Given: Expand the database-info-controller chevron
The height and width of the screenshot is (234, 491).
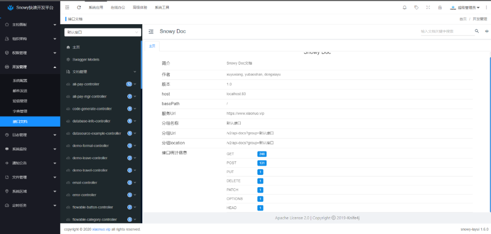Looking at the screenshot, I should pyautogui.click(x=135, y=121).
